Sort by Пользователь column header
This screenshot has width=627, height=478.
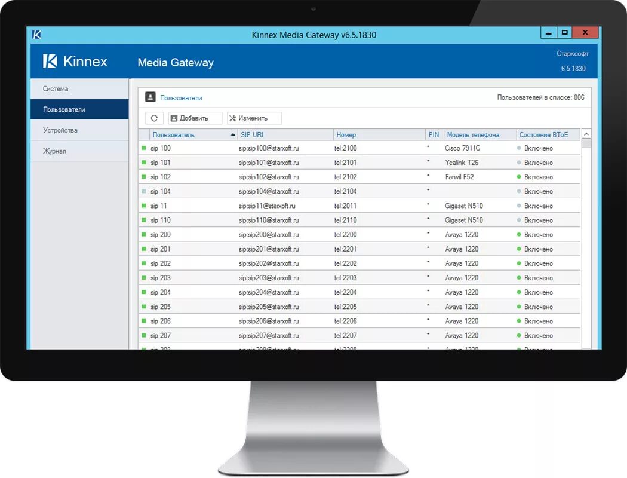[x=193, y=135]
